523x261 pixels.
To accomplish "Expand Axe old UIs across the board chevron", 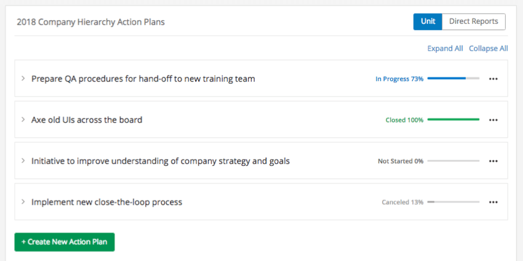I will click(23, 120).
